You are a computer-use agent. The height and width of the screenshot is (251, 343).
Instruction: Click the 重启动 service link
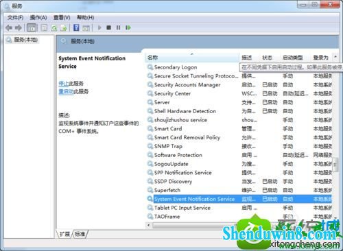pos(66,92)
